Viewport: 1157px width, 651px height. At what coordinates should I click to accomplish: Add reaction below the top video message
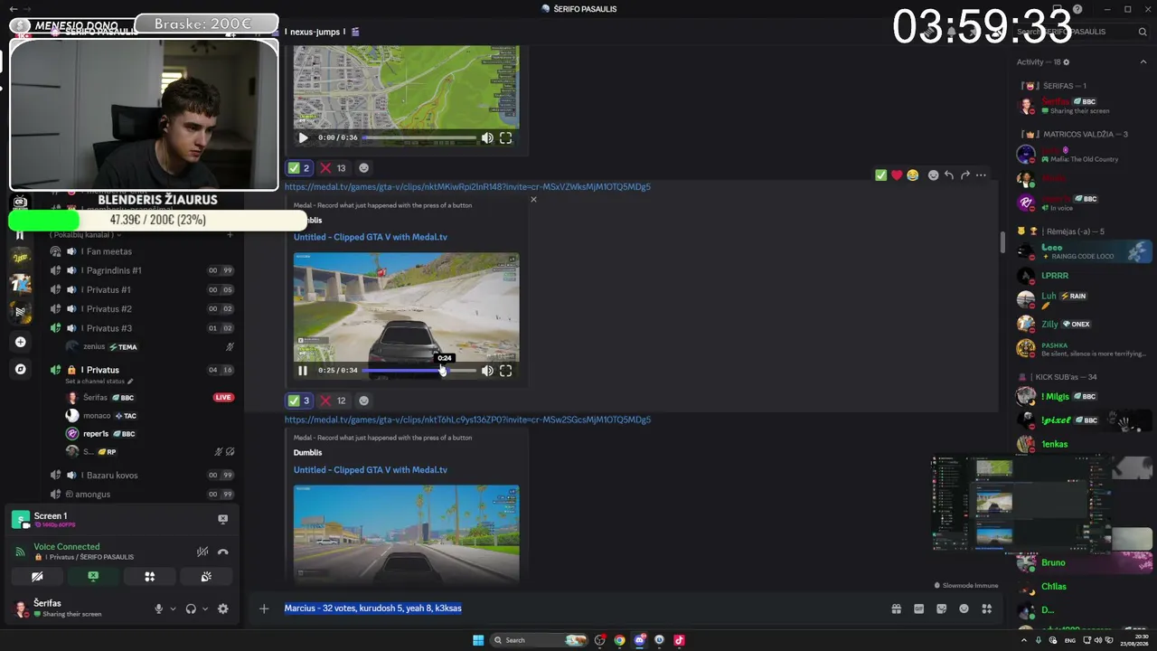click(363, 168)
